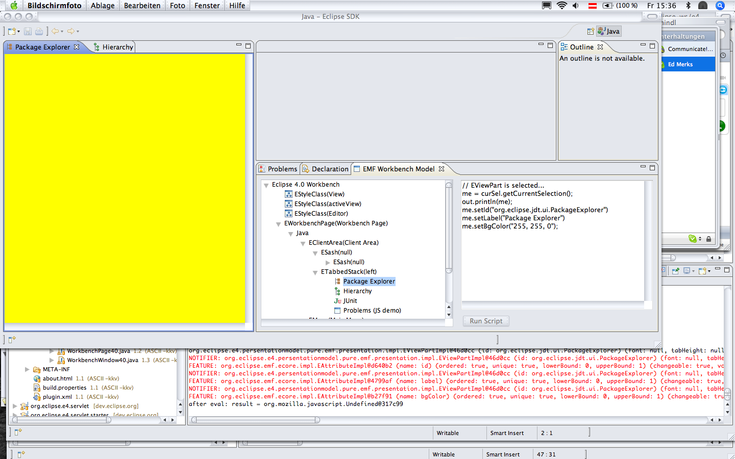Select the JUnit tree item

point(350,301)
